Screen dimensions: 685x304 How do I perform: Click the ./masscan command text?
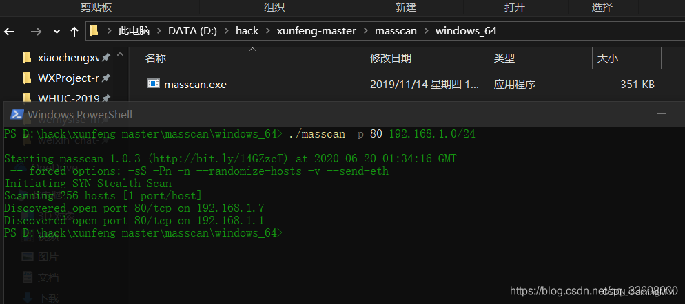tap(317, 134)
